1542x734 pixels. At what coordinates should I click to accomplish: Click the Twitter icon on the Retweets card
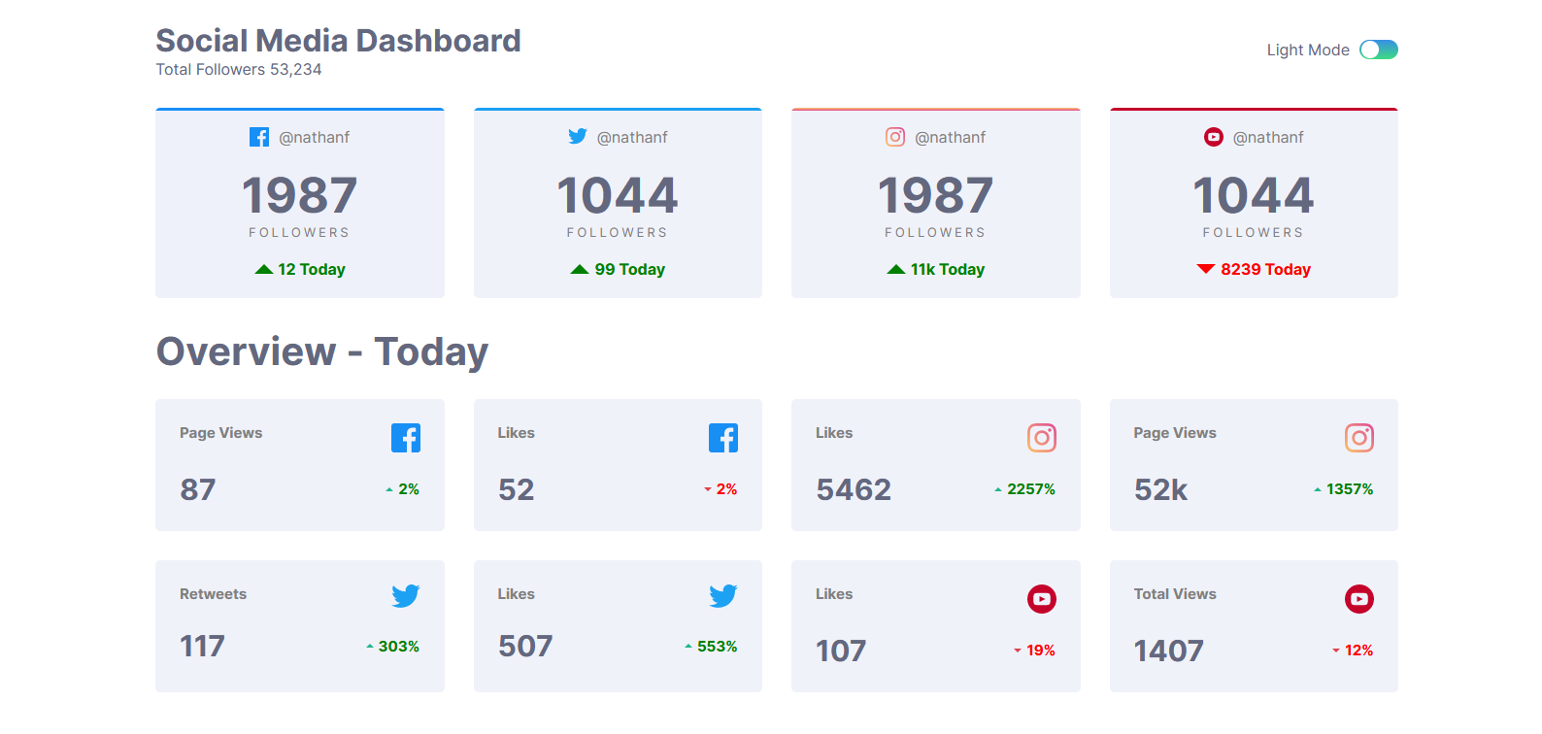(x=406, y=595)
